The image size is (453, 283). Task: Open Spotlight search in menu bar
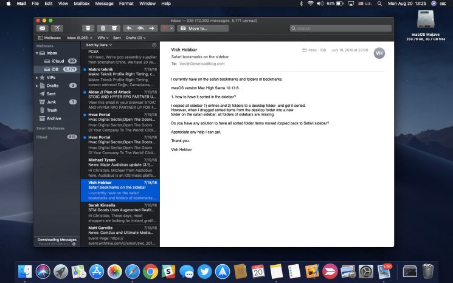pos(379,4)
